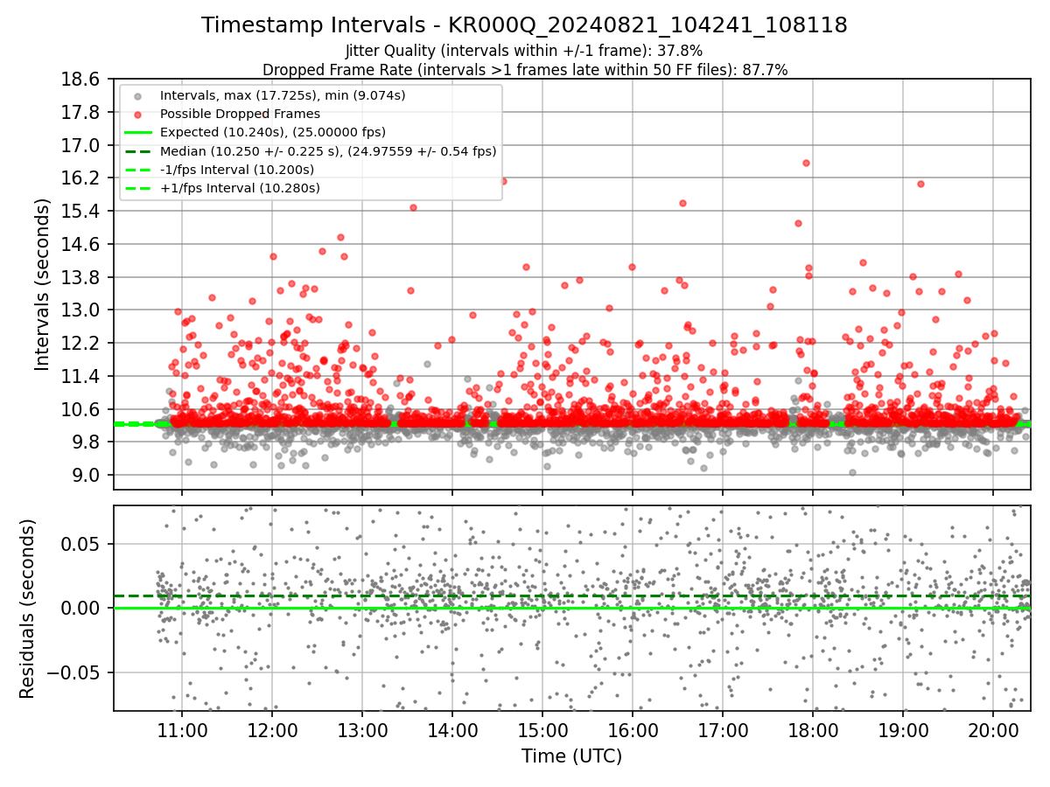Viewport: 1050px width, 787px height.
Task: Click the lowest gray interval point near 18:30
Action: pyautogui.click(x=852, y=472)
